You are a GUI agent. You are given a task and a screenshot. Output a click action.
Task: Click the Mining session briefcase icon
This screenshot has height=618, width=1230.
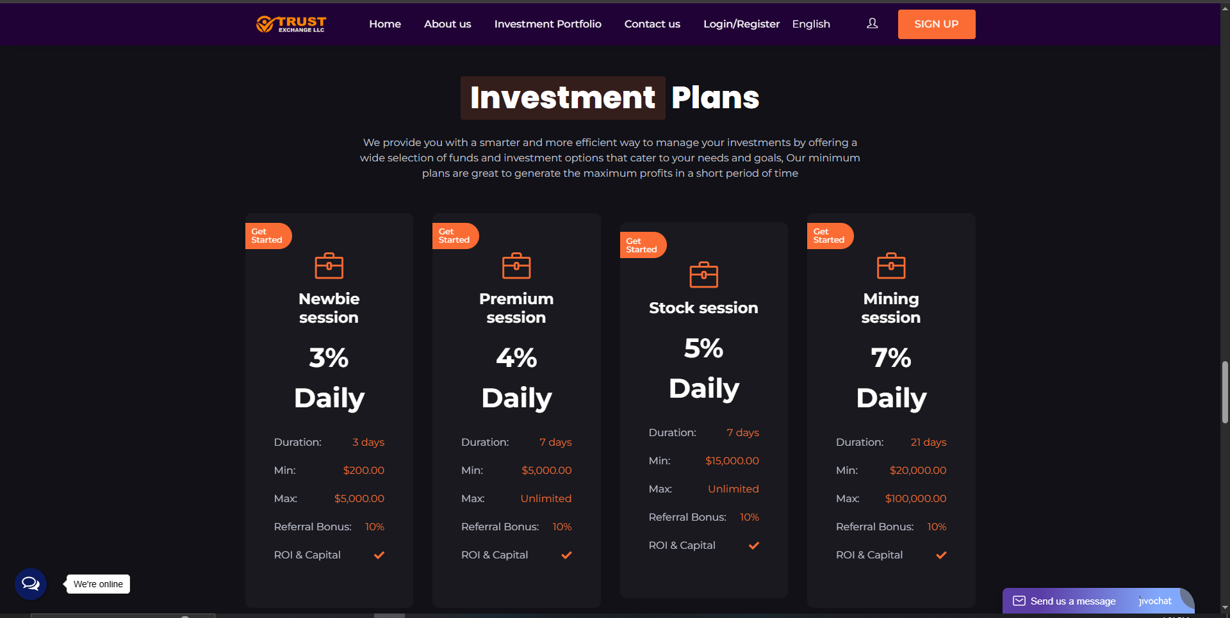click(x=891, y=265)
